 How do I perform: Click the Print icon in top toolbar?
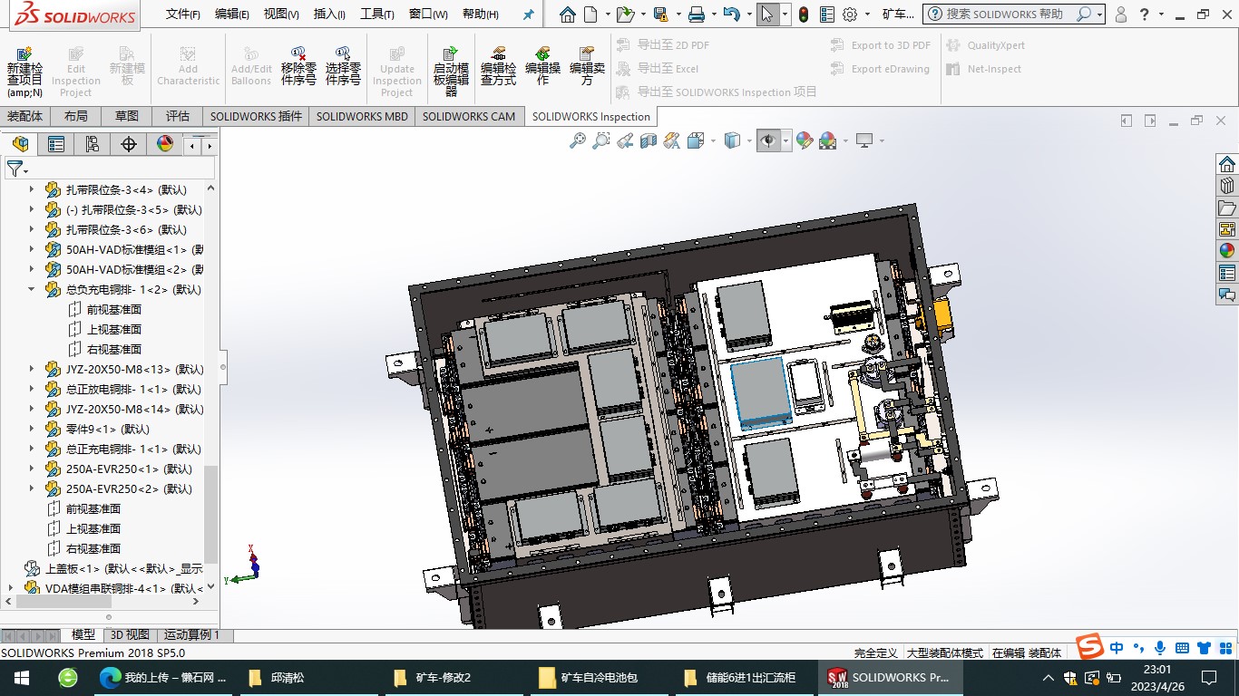click(696, 14)
